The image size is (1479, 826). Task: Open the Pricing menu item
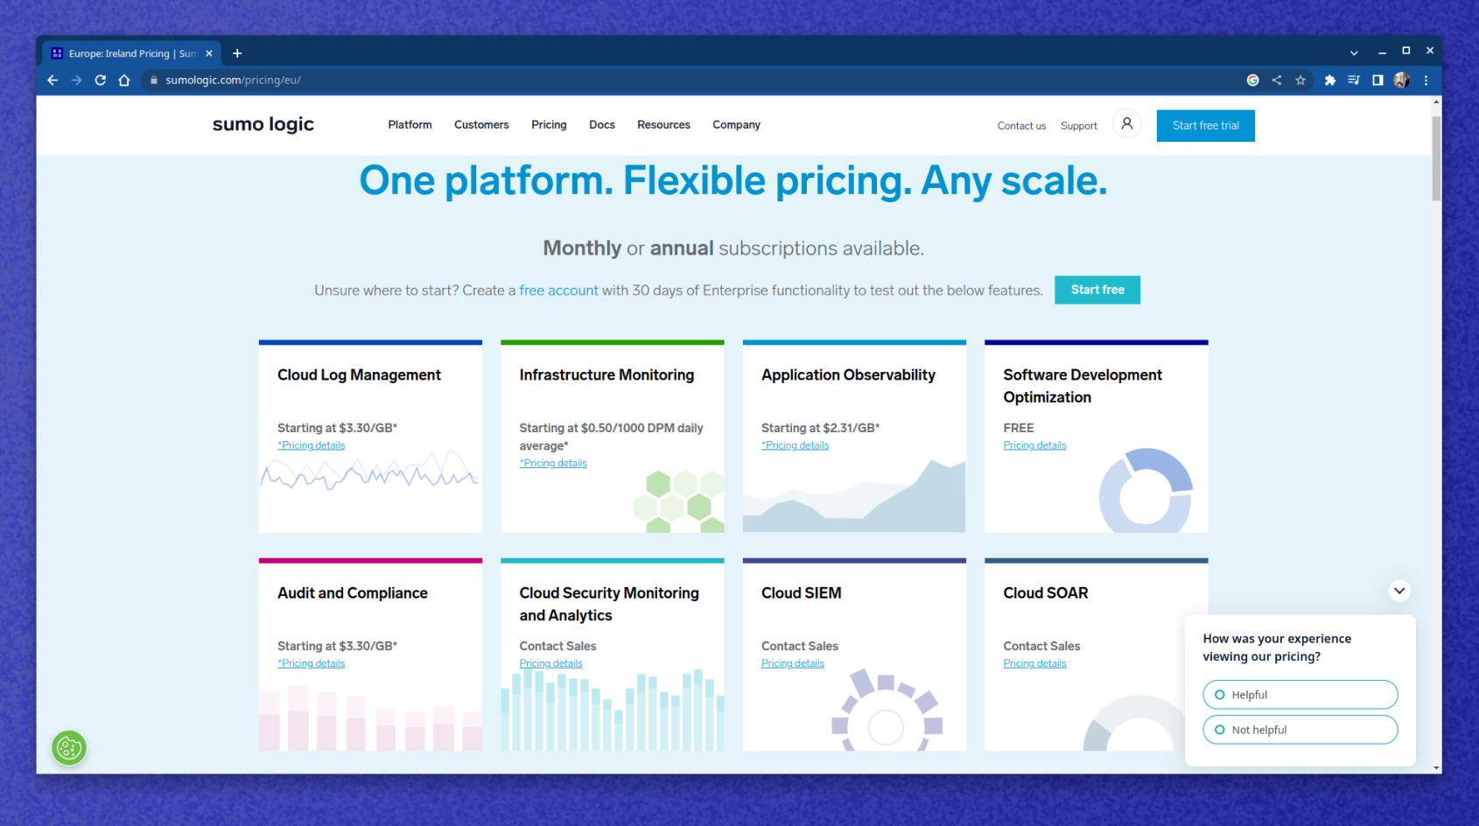(549, 124)
